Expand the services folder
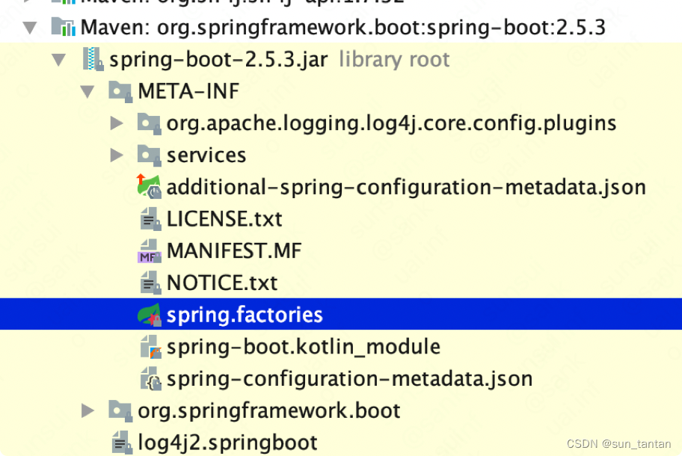This screenshot has height=456, width=682. tap(117, 155)
